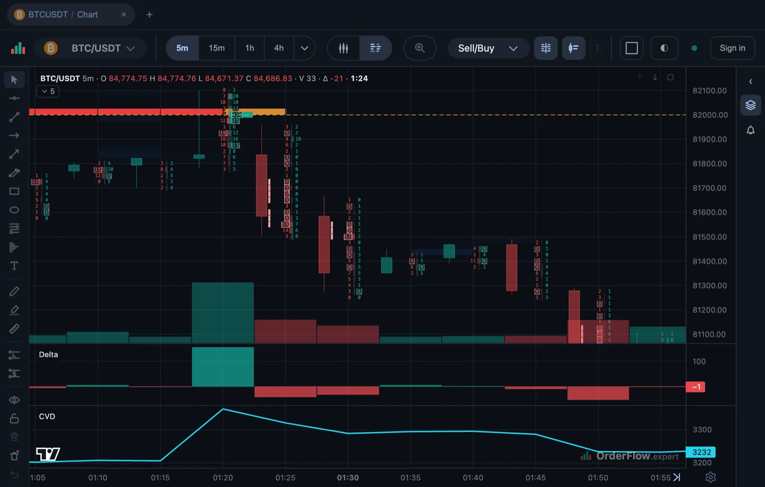
Task: Toggle dark/light theme contrast button
Action: click(664, 48)
